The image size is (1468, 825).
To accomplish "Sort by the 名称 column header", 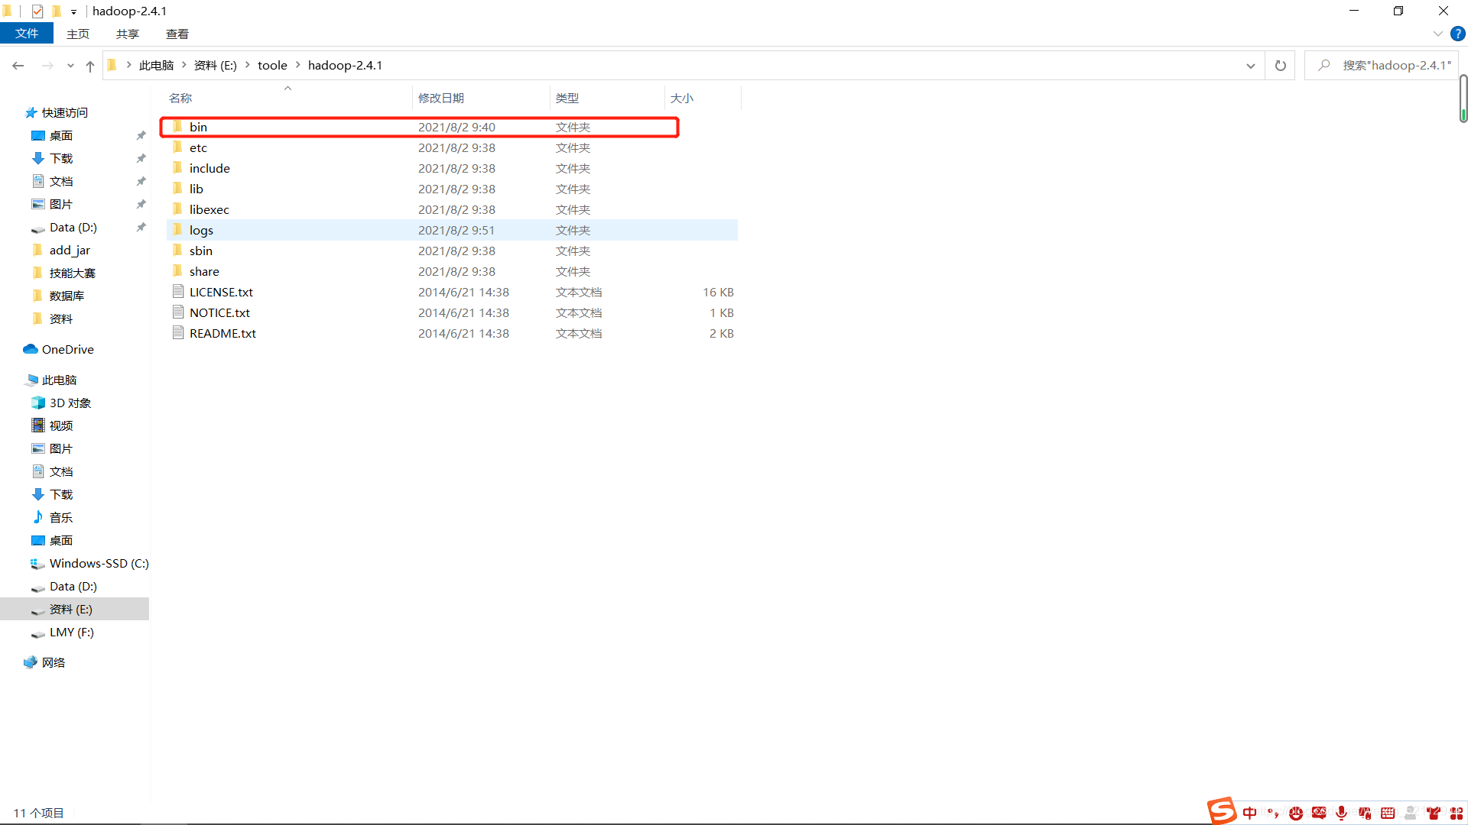I will point(180,98).
